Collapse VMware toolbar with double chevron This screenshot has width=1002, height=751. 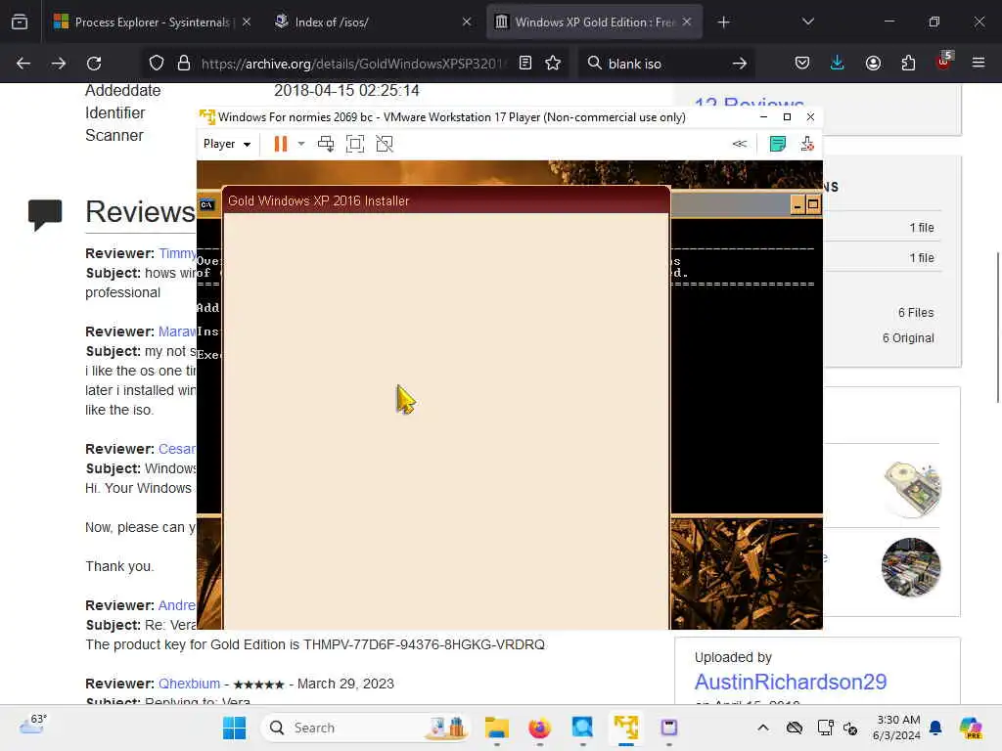point(740,144)
